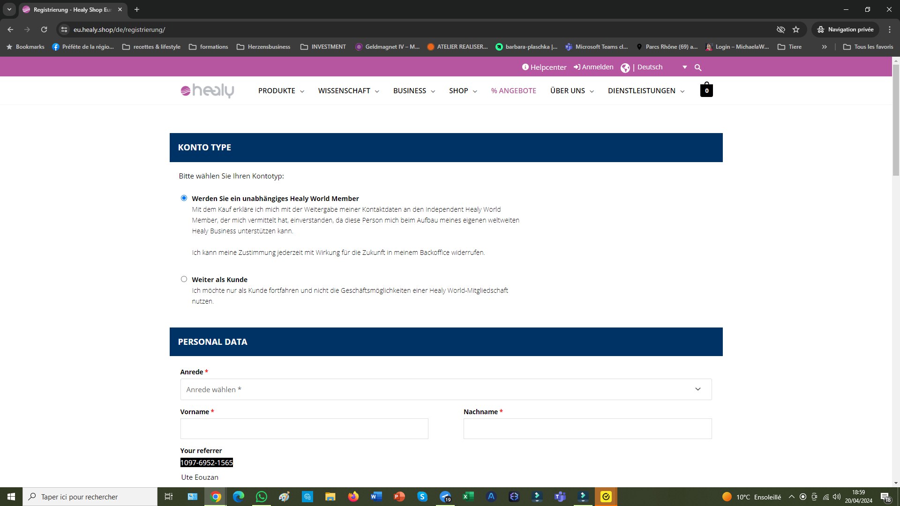Expand the ÜBER UNS menu
This screenshot has height=506, width=900.
coord(572,91)
